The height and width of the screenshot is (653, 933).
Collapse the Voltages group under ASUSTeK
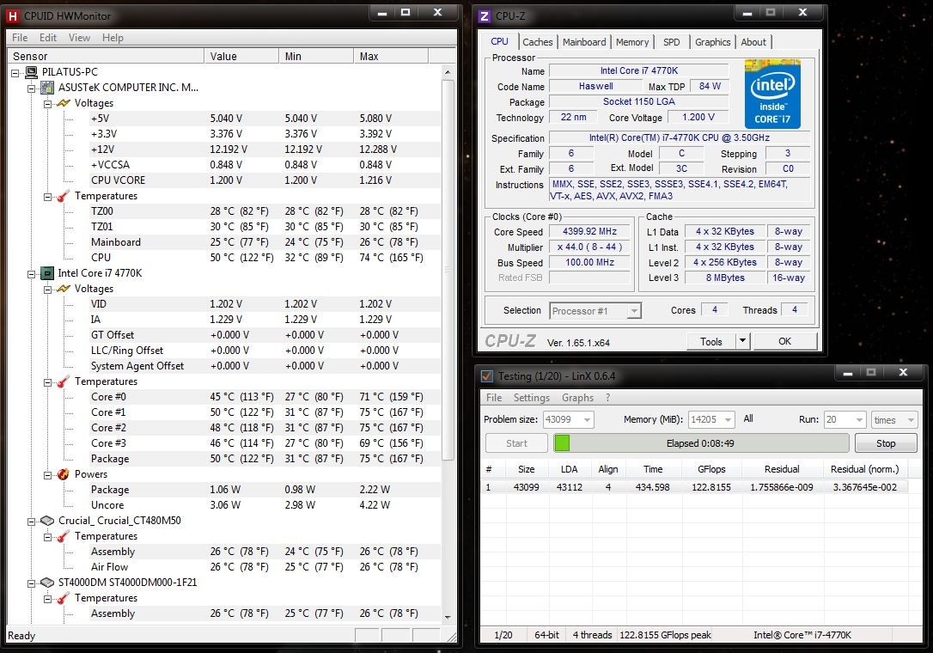click(x=47, y=104)
